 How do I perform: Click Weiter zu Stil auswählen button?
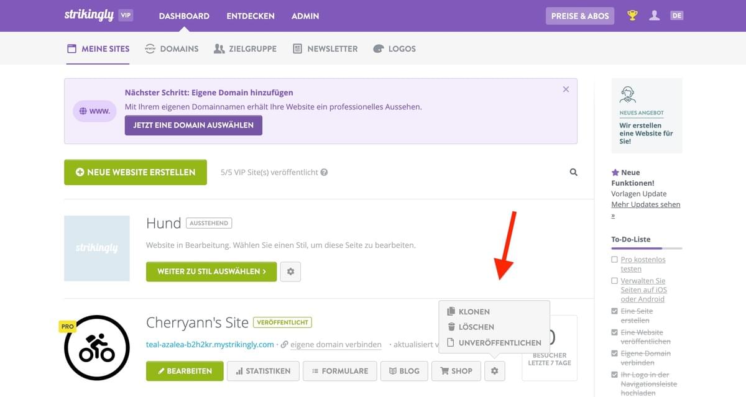pos(211,272)
